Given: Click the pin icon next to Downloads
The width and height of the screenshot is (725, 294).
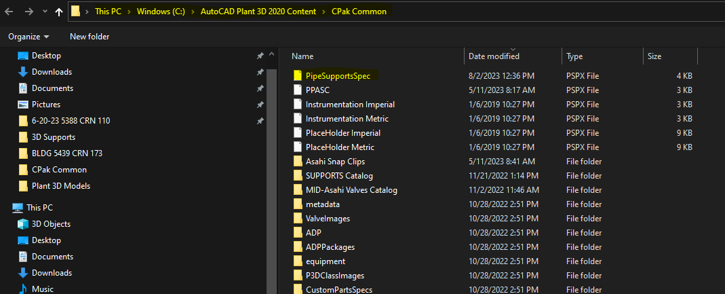Looking at the screenshot, I should (x=260, y=72).
